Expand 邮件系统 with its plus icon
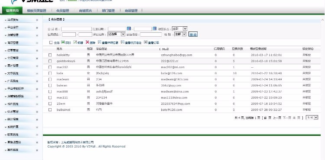Viewport: 325px width, 160px height. pyautogui.click(x=37, y=104)
